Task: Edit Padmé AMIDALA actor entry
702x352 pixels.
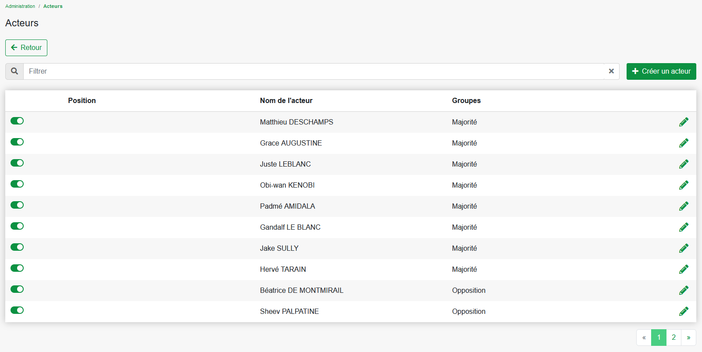Action: pyautogui.click(x=684, y=206)
